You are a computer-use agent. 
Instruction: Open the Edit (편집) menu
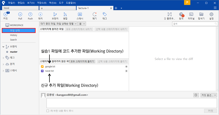[x=21, y=3]
